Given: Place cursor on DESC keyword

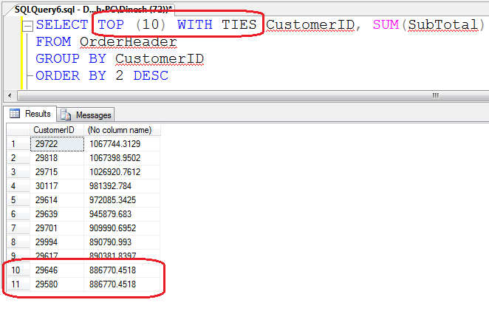Looking at the screenshot, I should coord(151,76).
